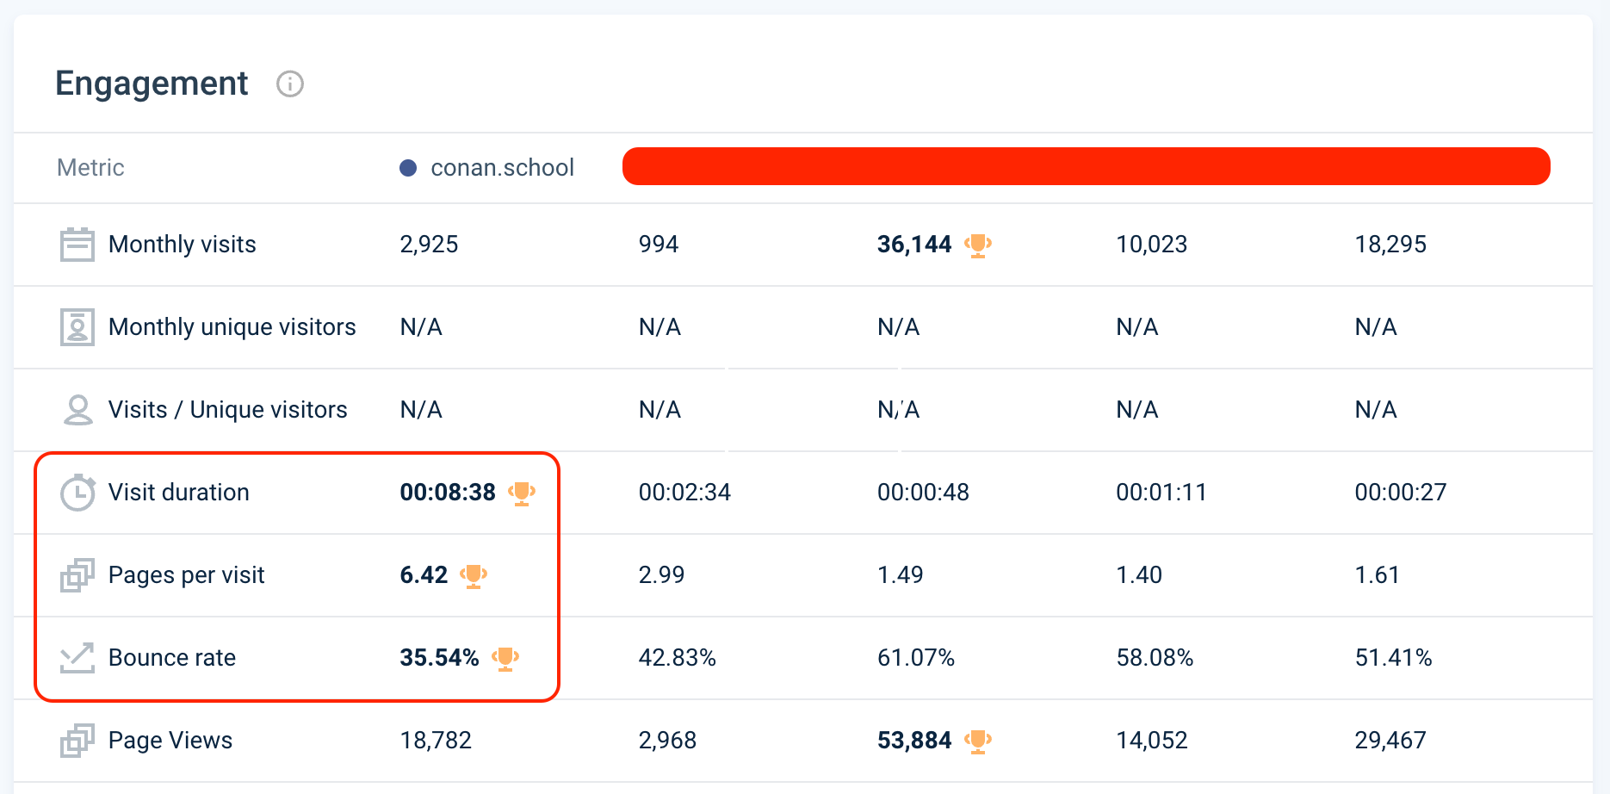Viewport: 1610px width, 794px height.
Task: Select the 18,295 monthly visits value
Action: [1390, 245]
